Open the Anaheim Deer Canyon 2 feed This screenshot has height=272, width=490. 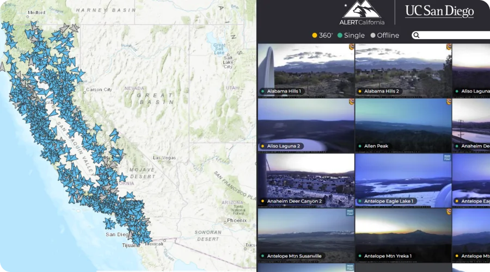point(306,181)
